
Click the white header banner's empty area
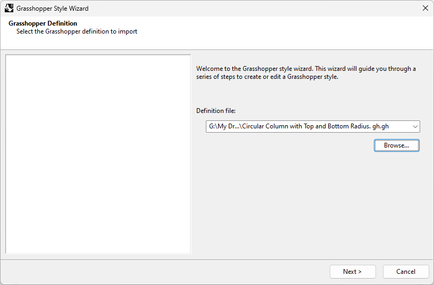tap(277, 32)
